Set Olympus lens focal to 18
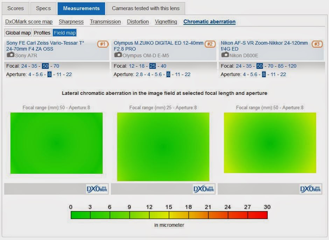This screenshot has width=329, height=240. pos(142,66)
